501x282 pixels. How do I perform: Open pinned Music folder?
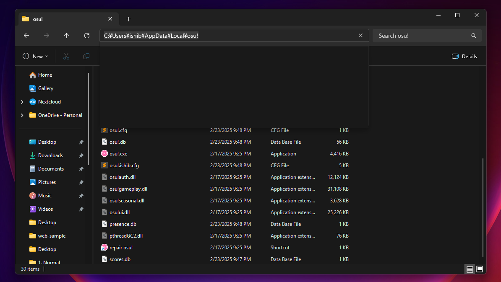coord(45,196)
